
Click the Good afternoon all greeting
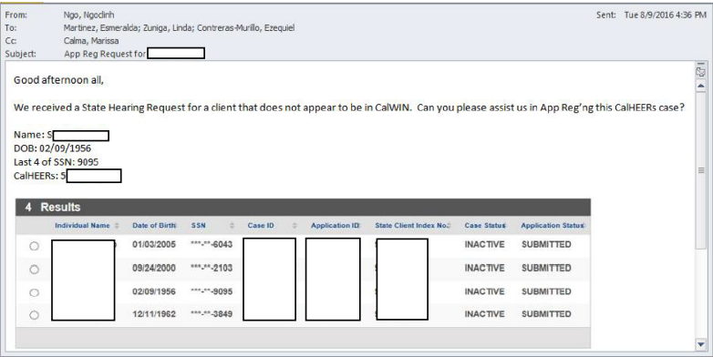(58, 80)
